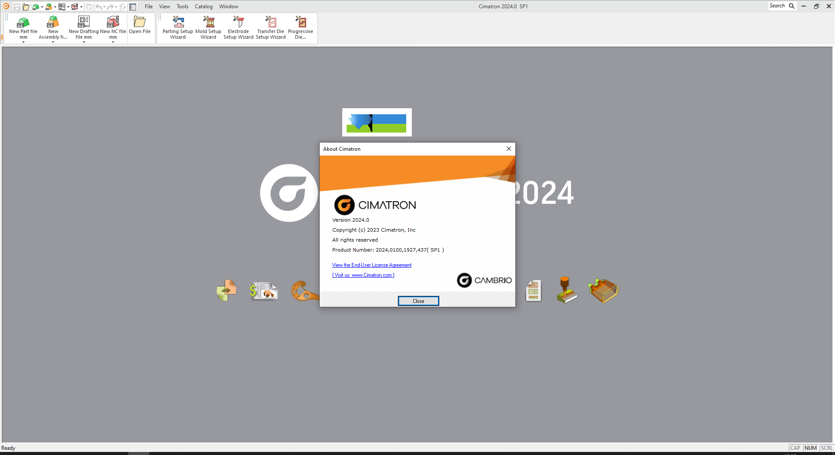Viewport: 835px width, 455px height.
Task: Follow the Visit us www.Cimatron.com link
Action: click(363, 275)
